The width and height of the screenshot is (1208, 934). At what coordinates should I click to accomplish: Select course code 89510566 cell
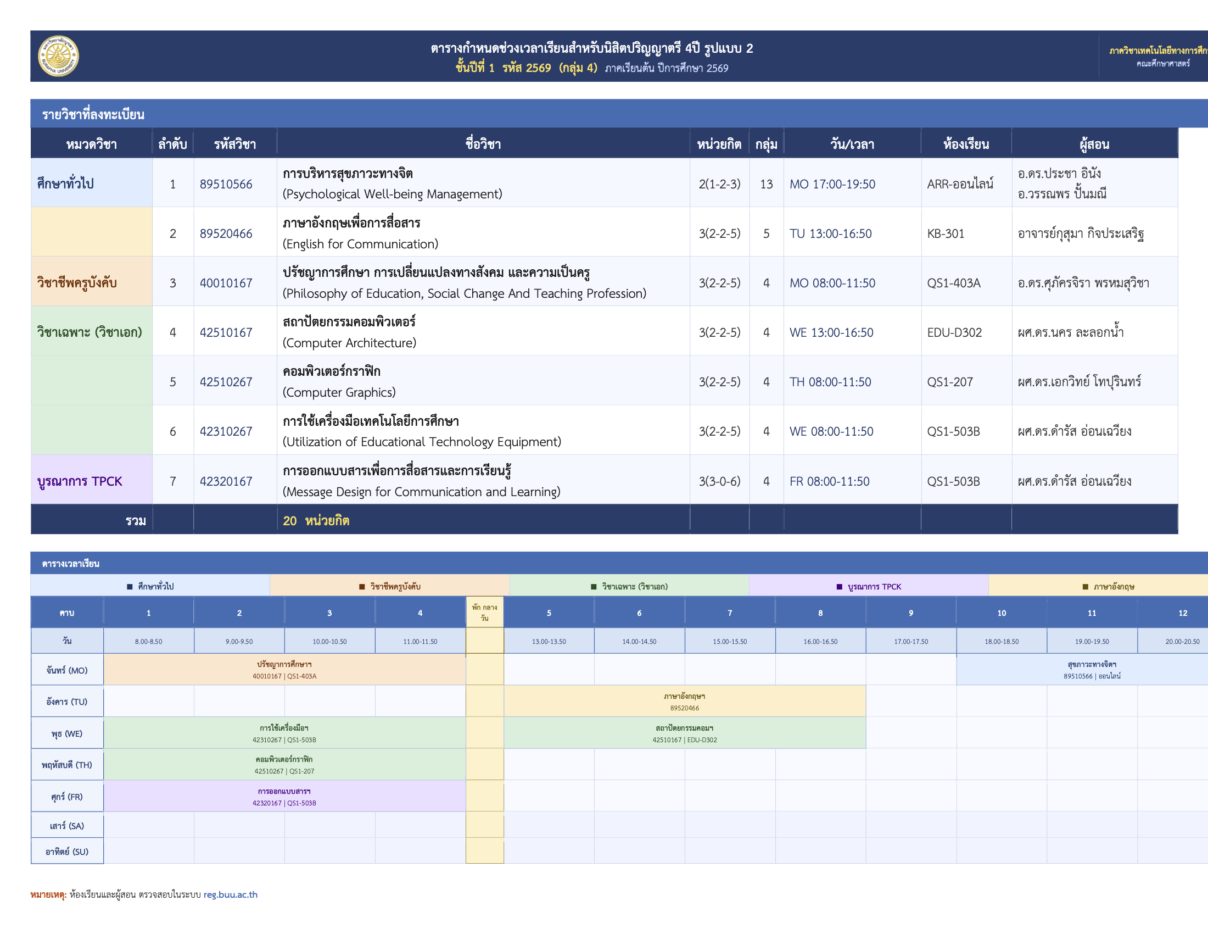(x=235, y=184)
